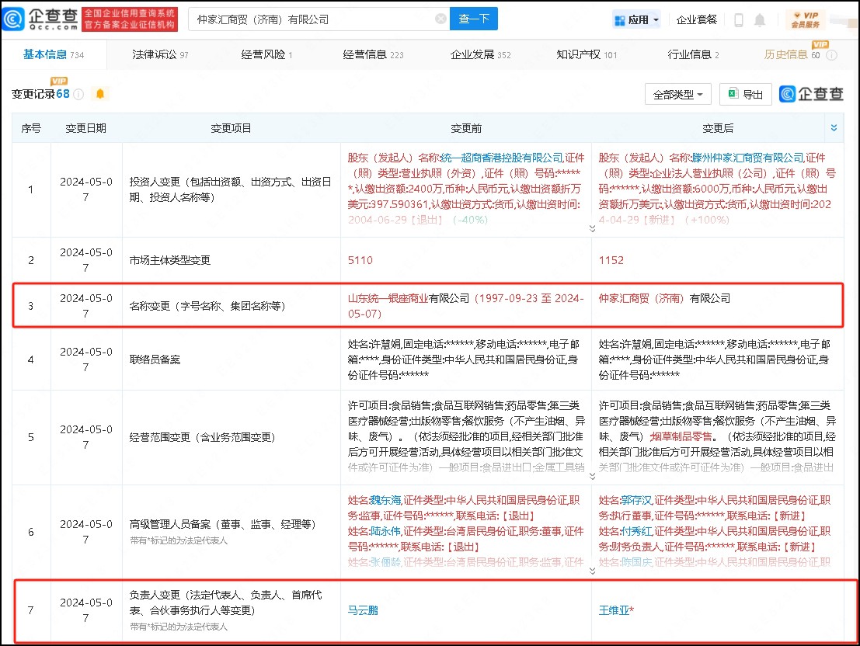Click the orange bell icon next to 变更记录
860x646 pixels.
pos(99,95)
